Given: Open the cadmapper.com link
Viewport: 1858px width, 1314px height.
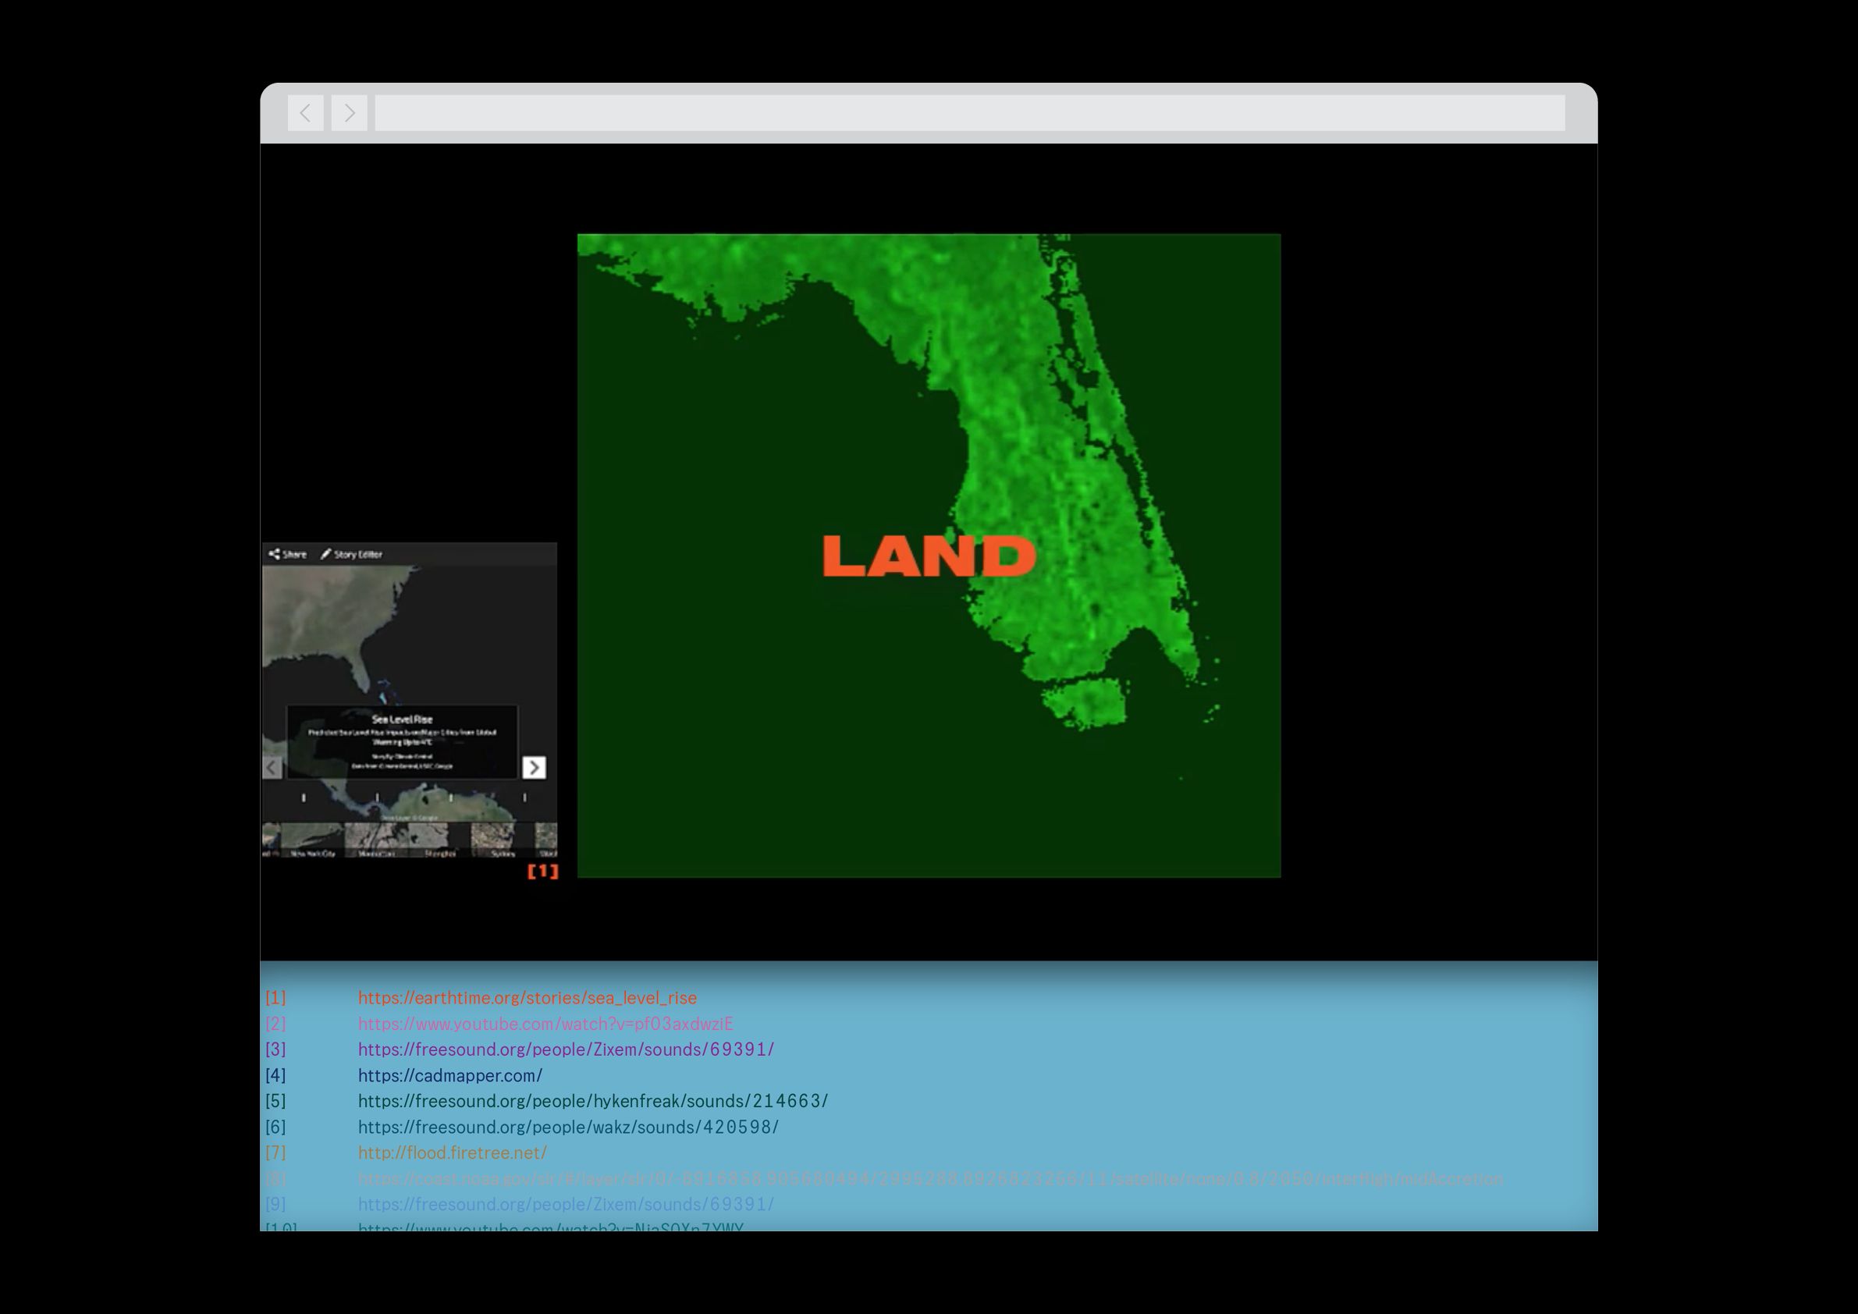Looking at the screenshot, I should click(450, 1075).
